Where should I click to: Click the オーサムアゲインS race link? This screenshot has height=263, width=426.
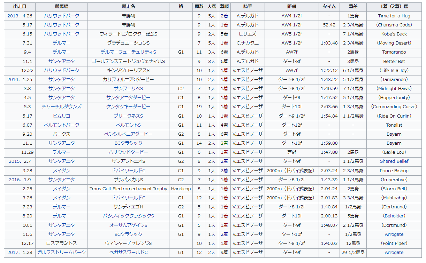click(x=128, y=225)
